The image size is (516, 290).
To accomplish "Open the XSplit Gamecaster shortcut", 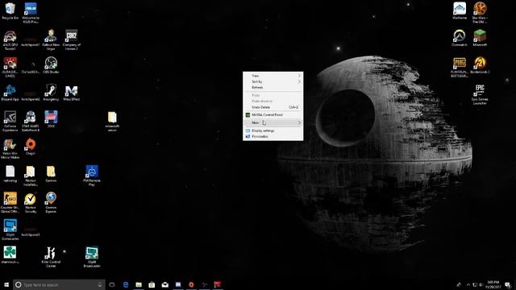I will 10,230.
